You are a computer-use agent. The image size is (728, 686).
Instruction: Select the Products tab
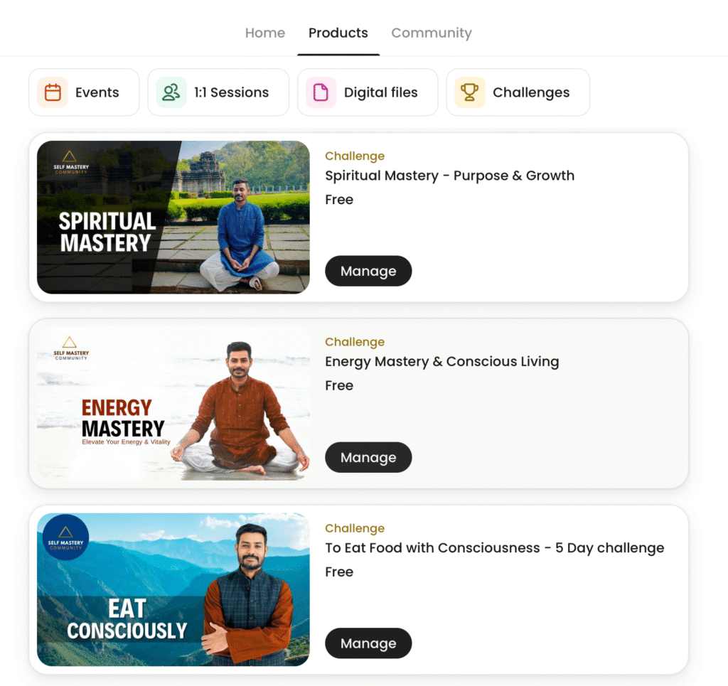(338, 33)
